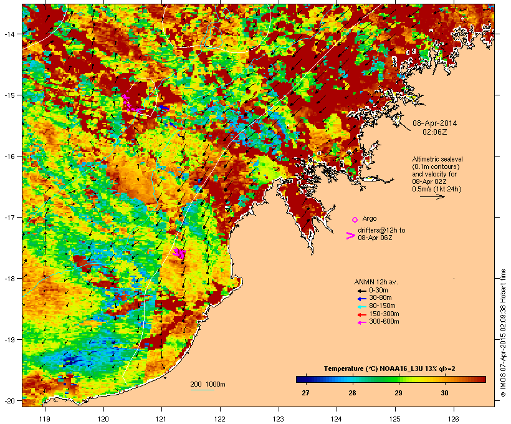
Task: Click the temperature color bar
Action: tap(391, 379)
